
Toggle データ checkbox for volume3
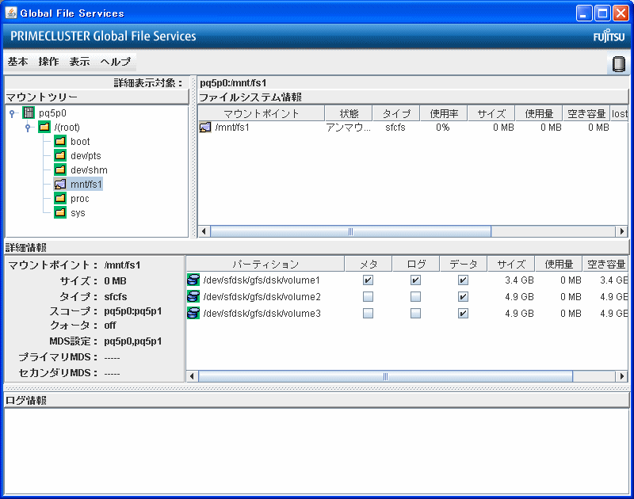pyautogui.click(x=463, y=313)
